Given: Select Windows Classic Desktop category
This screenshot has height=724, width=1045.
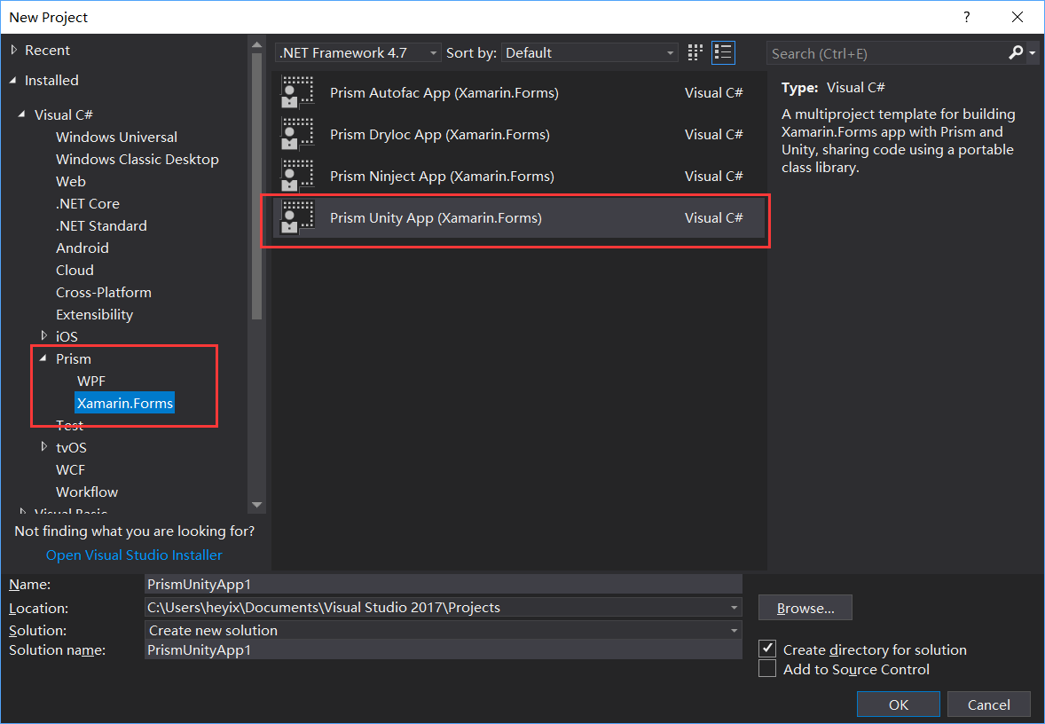Looking at the screenshot, I should pos(137,160).
